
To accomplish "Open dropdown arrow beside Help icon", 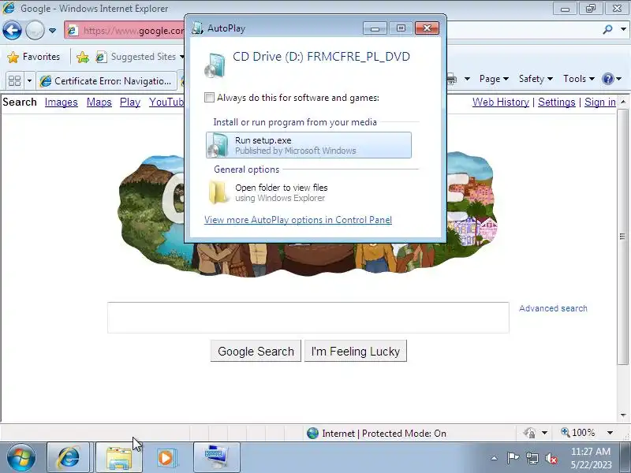I will click(x=619, y=79).
